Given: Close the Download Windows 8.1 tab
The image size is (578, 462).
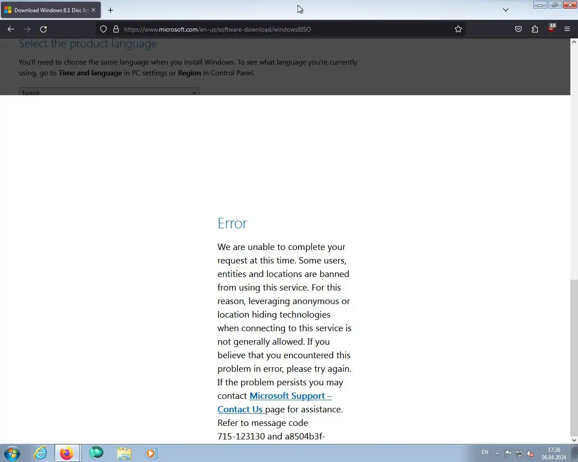Looking at the screenshot, I should (x=93, y=10).
